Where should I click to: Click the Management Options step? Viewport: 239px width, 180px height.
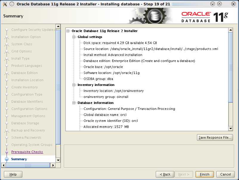(28, 116)
